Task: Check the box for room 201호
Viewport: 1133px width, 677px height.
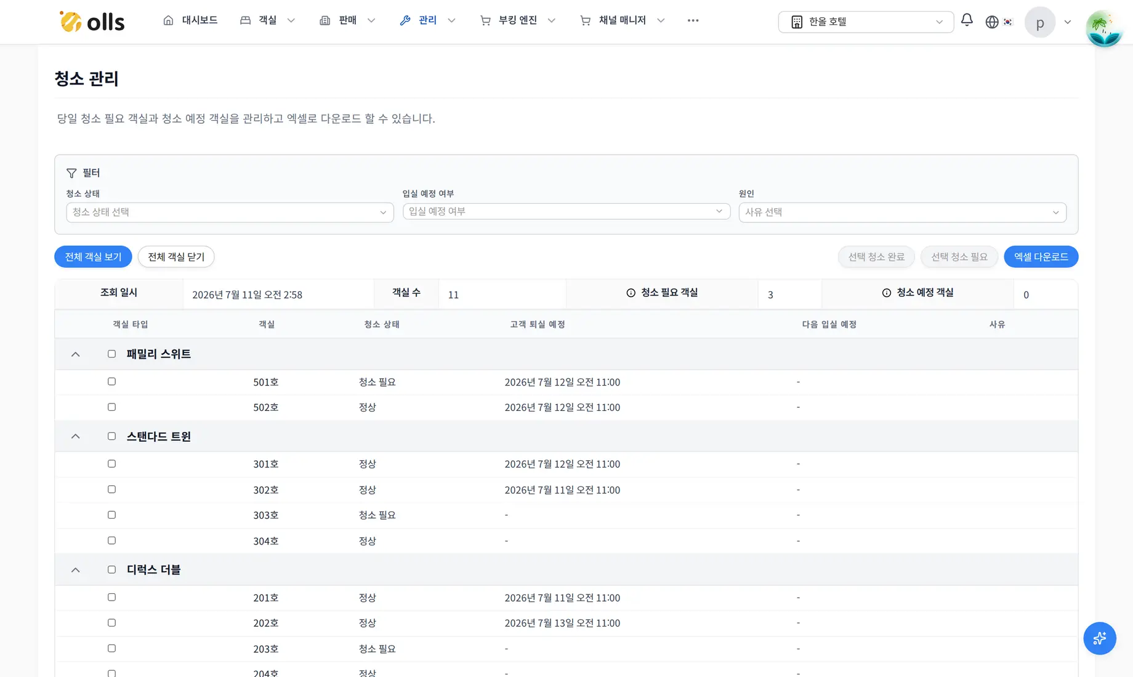Action: 111,597
